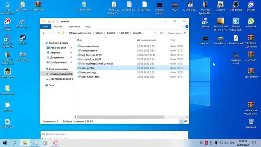Open the Файл ribbon tab
This screenshot has height=147, width=261.
point(45,27)
